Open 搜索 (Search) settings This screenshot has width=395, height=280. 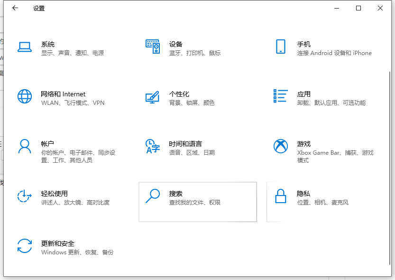(197, 202)
